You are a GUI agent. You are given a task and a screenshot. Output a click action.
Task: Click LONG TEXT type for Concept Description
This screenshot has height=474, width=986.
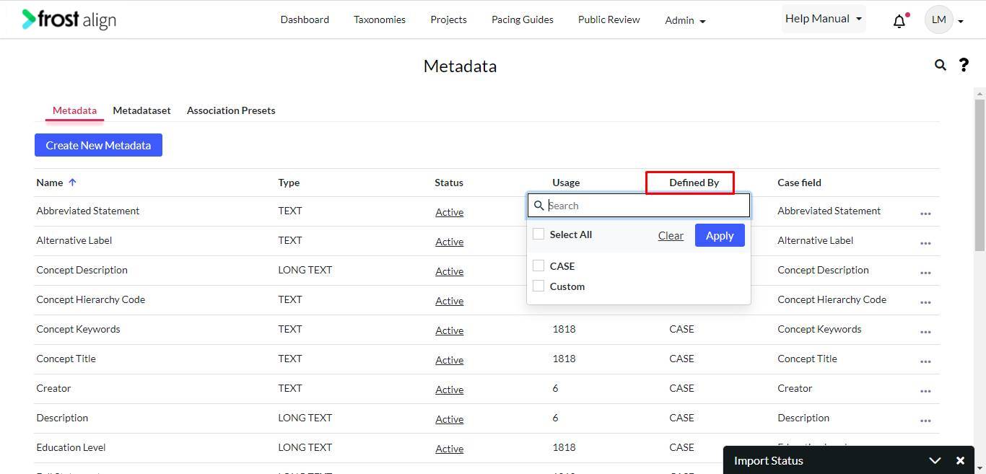305,270
